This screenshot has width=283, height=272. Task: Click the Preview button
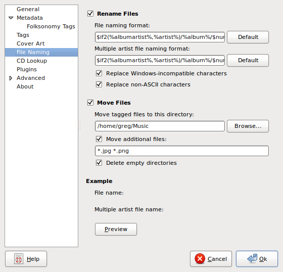(x=116, y=229)
